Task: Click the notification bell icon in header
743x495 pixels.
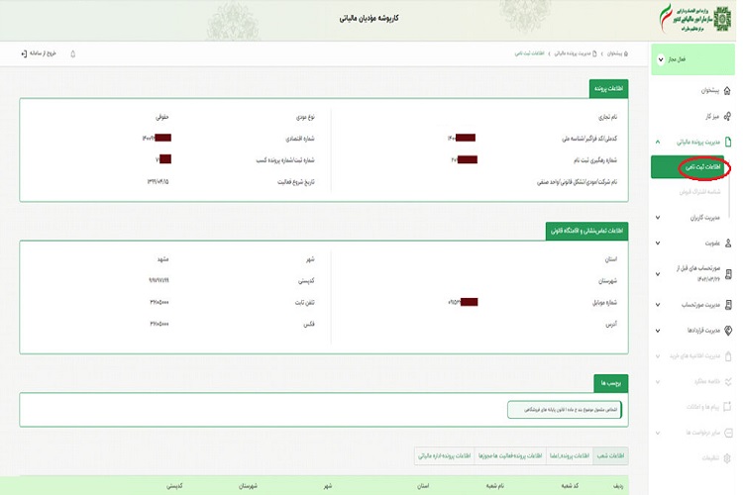Action: [72, 53]
